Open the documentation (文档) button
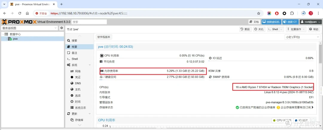The height and width of the screenshot is (130, 323). point(254,22)
